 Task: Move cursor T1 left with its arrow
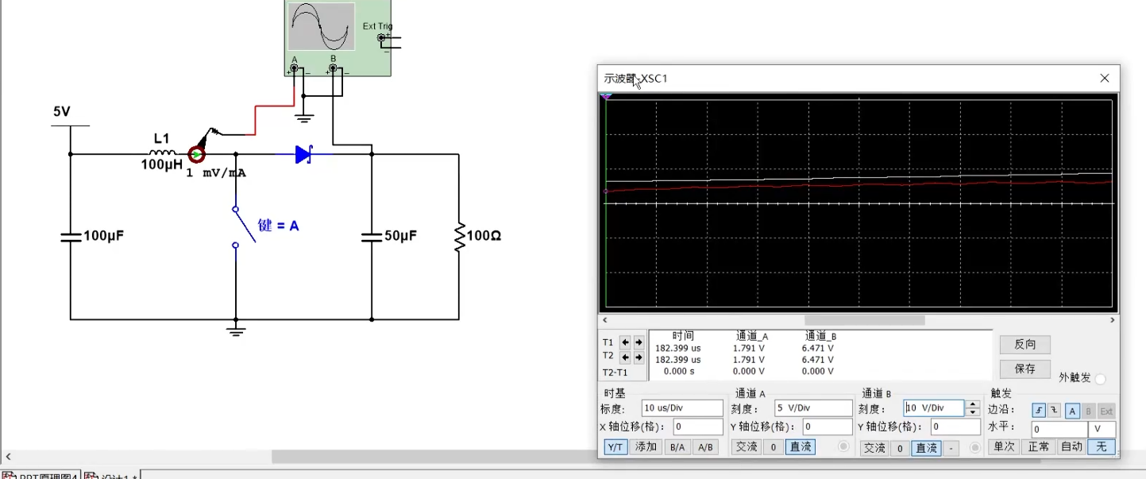(x=625, y=342)
